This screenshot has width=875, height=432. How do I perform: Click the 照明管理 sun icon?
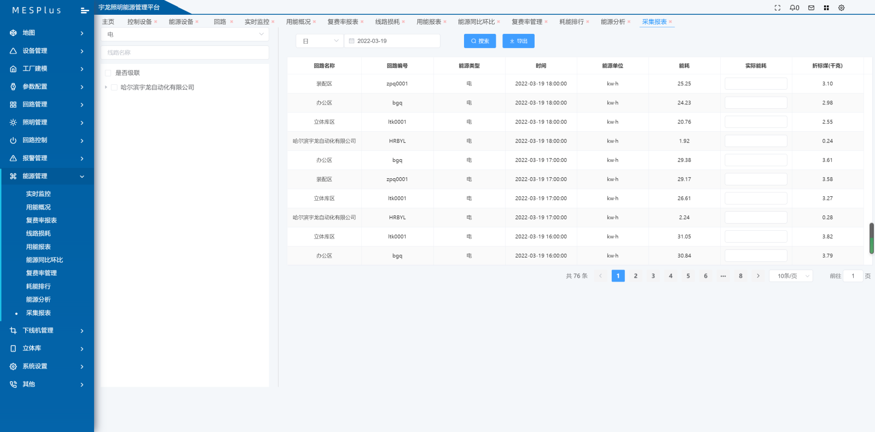[x=13, y=122]
